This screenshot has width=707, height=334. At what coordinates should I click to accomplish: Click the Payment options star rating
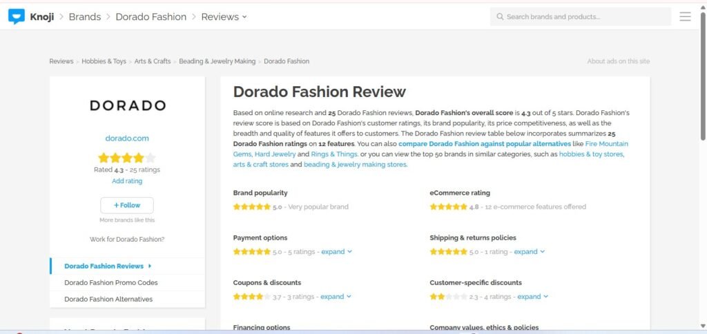tap(251, 252)
